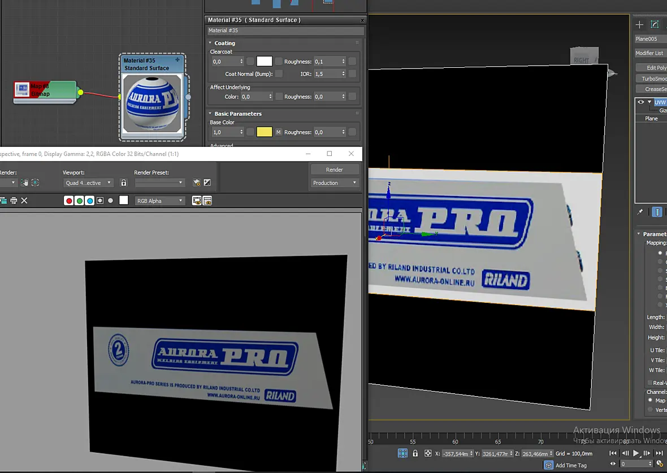The width and height of the screenshot is (667, 473).
Task: Click the Clearcoat Roughness map slot button
Action: (x=352, y=61)
